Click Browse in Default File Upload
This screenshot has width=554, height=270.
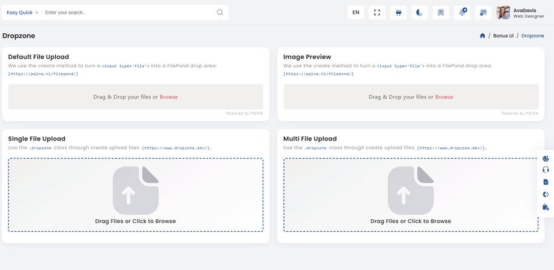click(x=169, y=97)
